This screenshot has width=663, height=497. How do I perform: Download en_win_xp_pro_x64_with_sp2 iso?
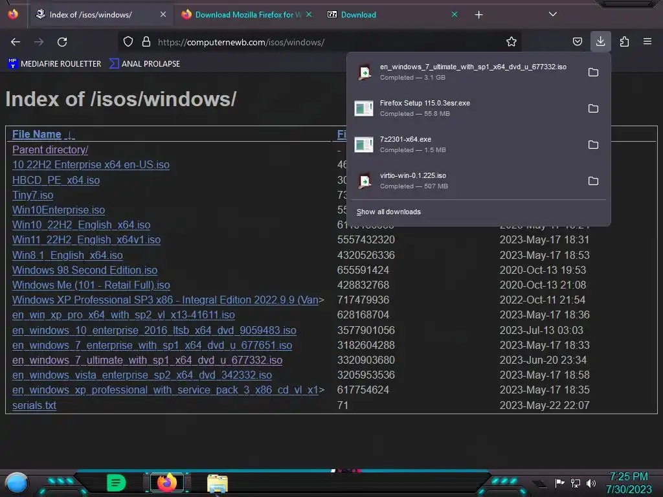[124, 315]
